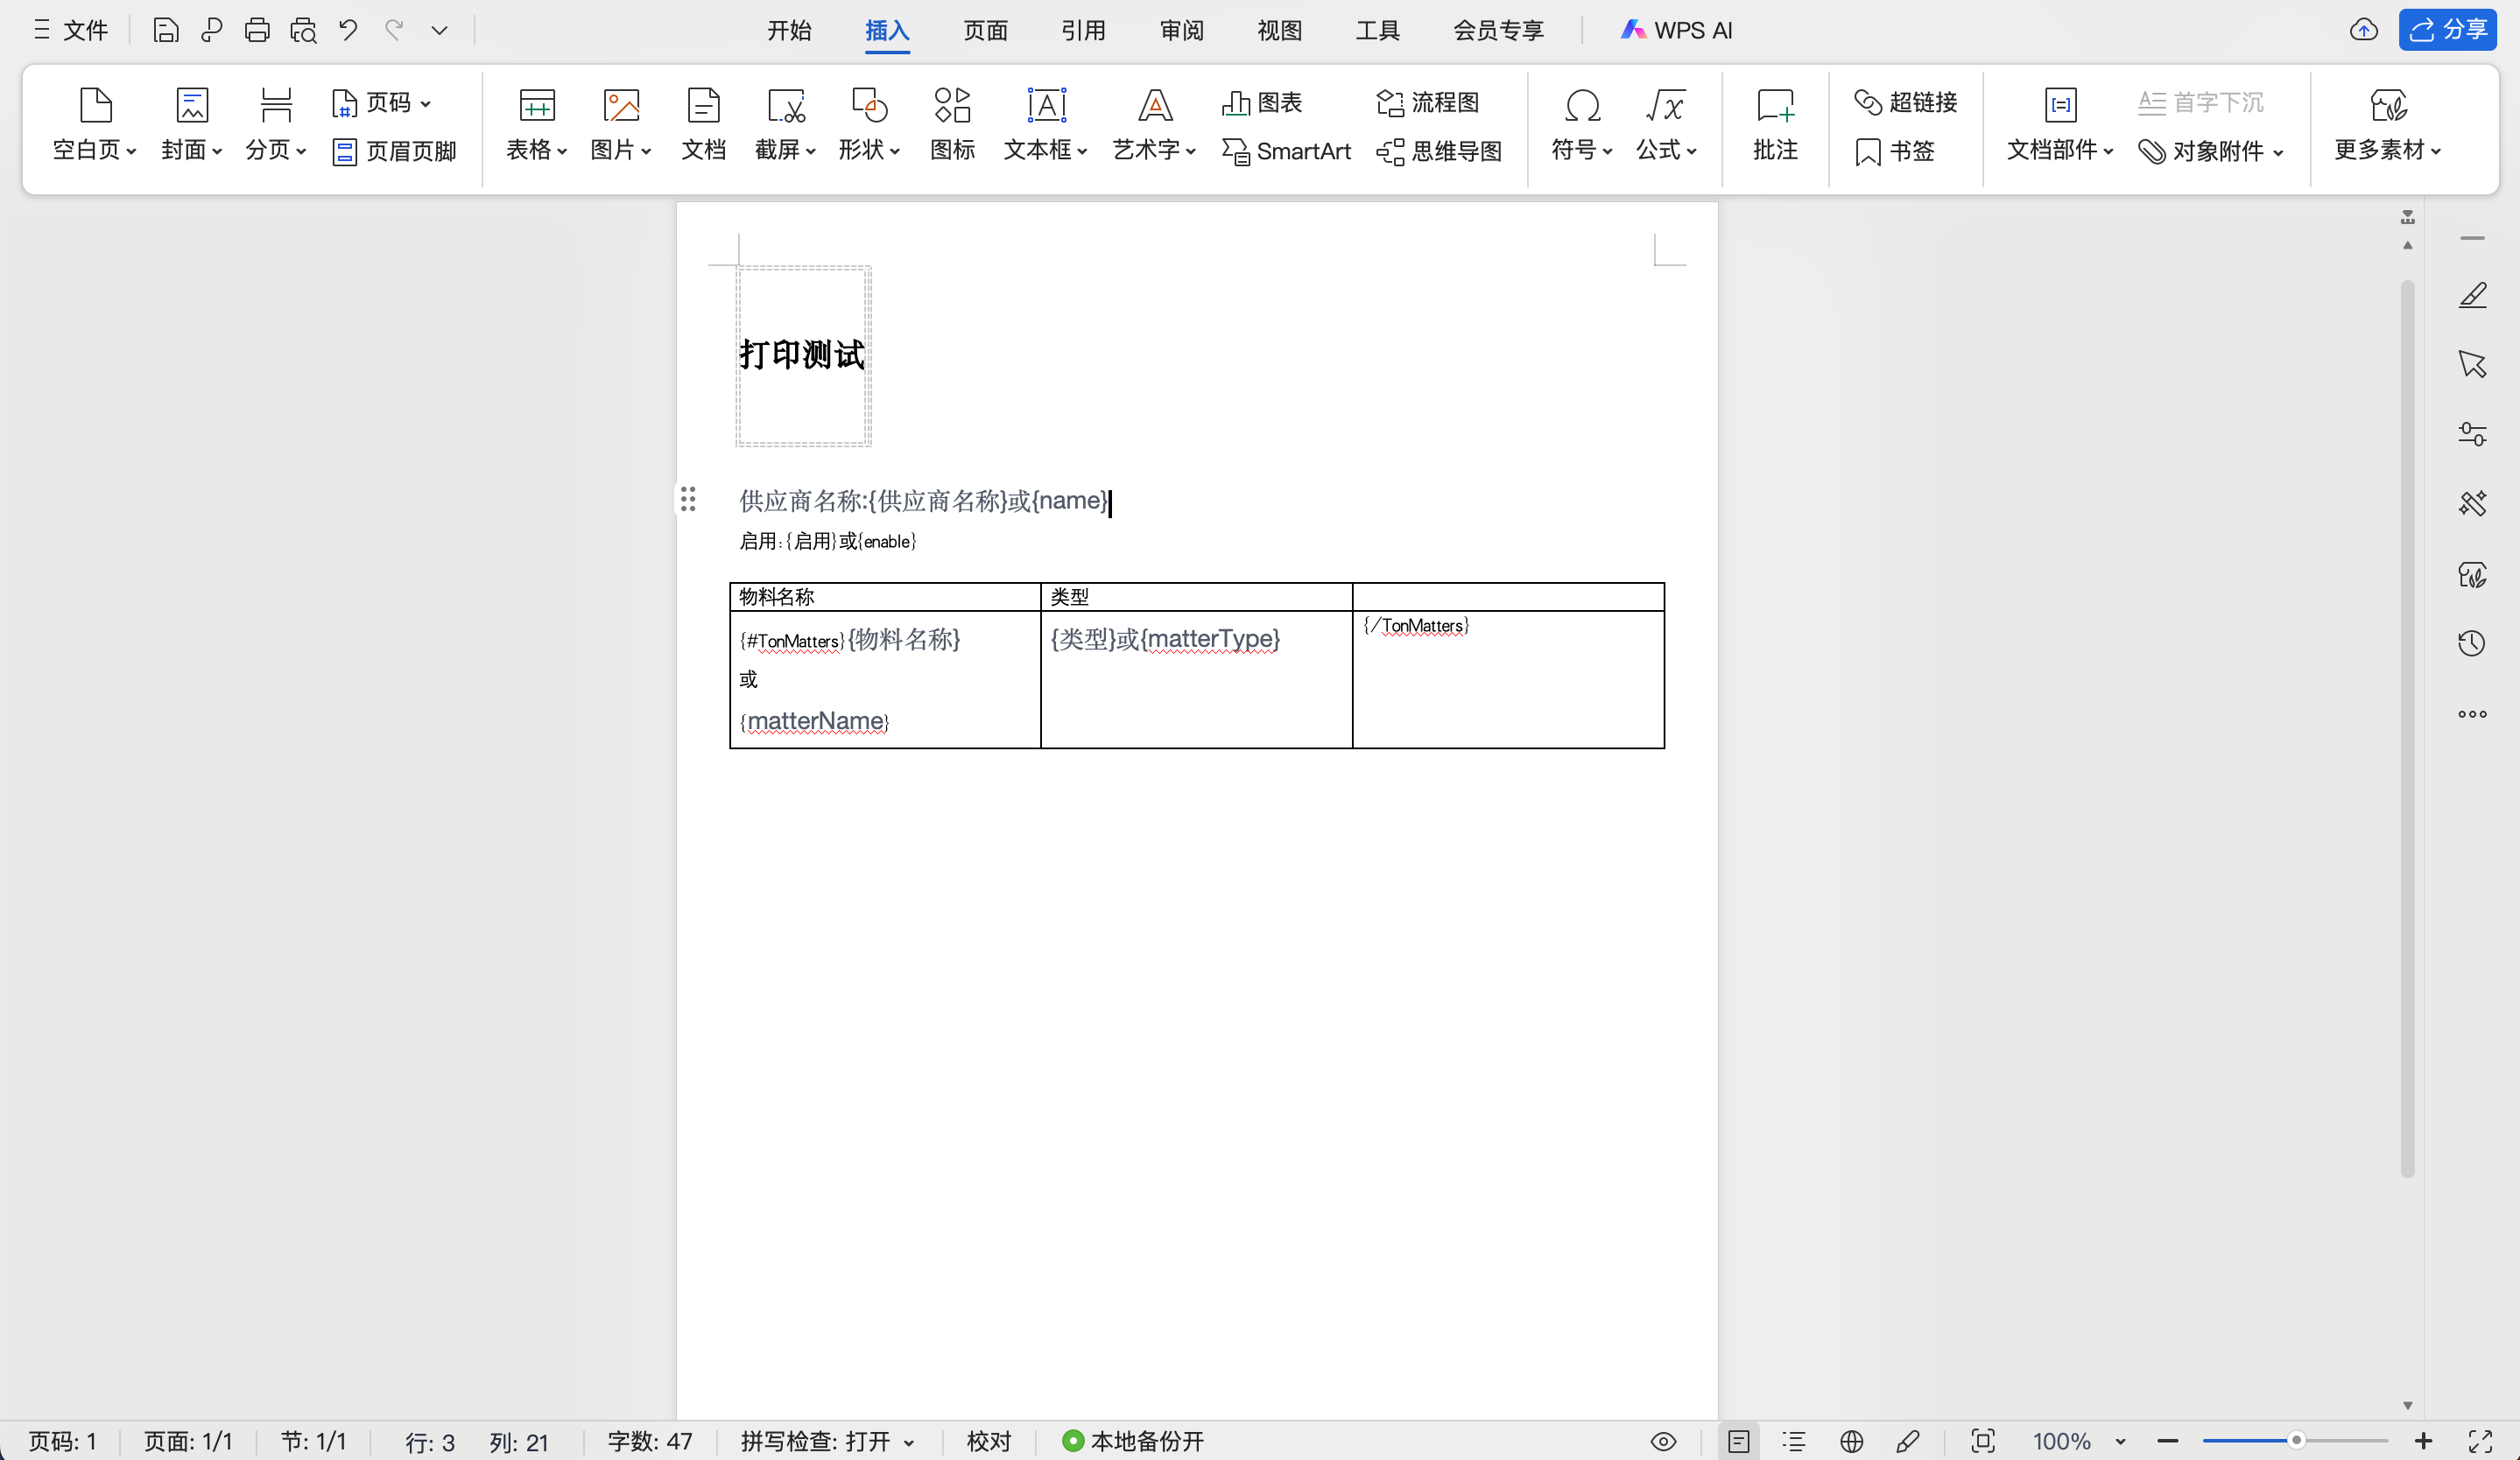Expand the 表格 table dropdown

pos(537,149)
